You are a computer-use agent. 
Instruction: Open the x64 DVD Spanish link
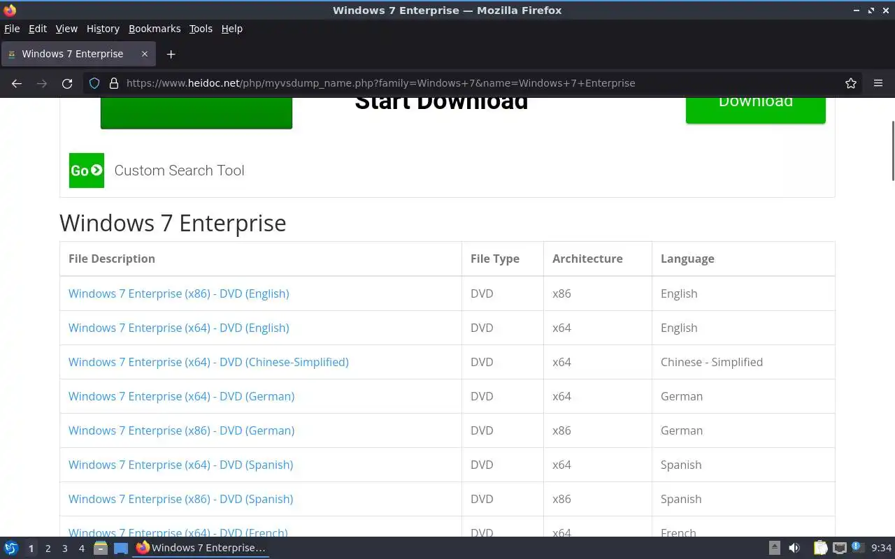coord(180,465)
